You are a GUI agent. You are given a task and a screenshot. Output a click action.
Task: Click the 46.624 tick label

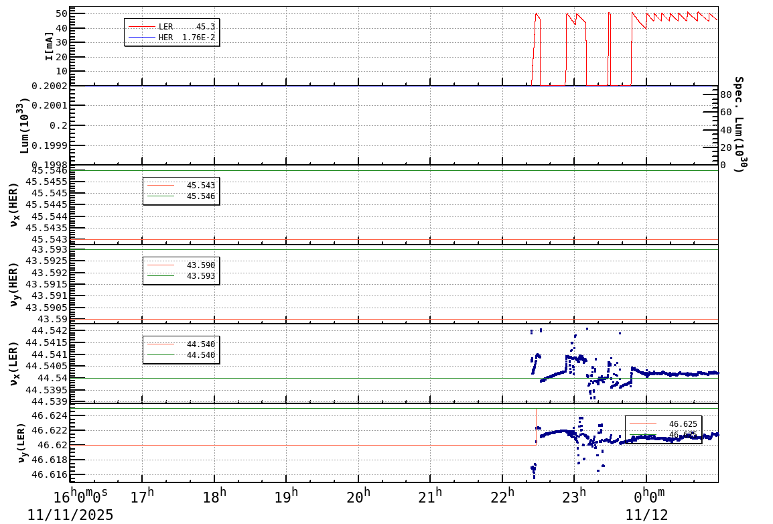[x=50, y=416]
